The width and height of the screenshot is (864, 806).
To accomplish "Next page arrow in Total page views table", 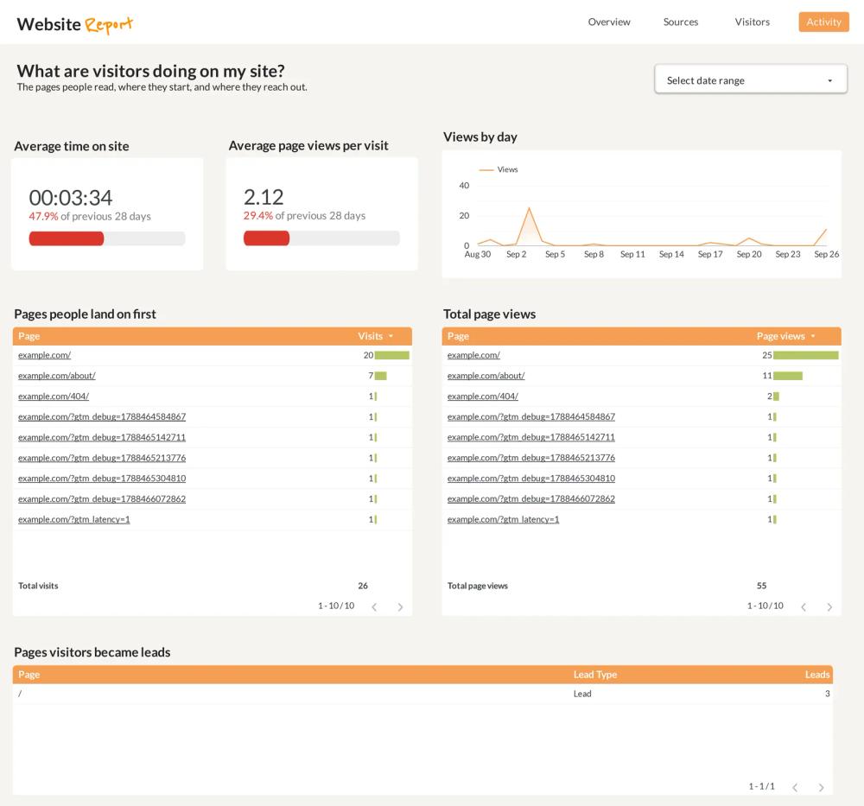I will (829, 606).
